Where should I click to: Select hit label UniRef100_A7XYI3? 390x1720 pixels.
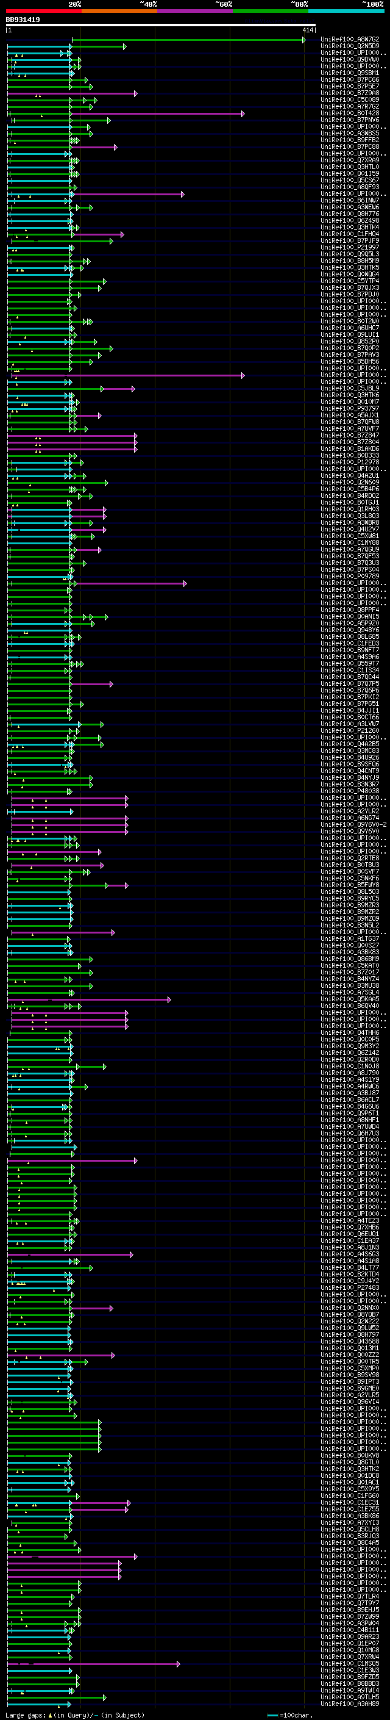coord(350,1522)
